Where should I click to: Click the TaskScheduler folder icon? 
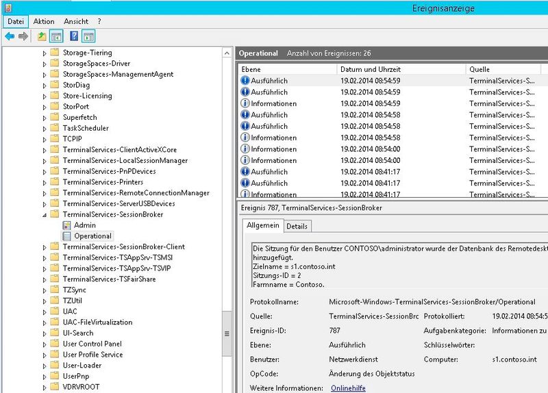pyautogui.click(x=55, y=128)
